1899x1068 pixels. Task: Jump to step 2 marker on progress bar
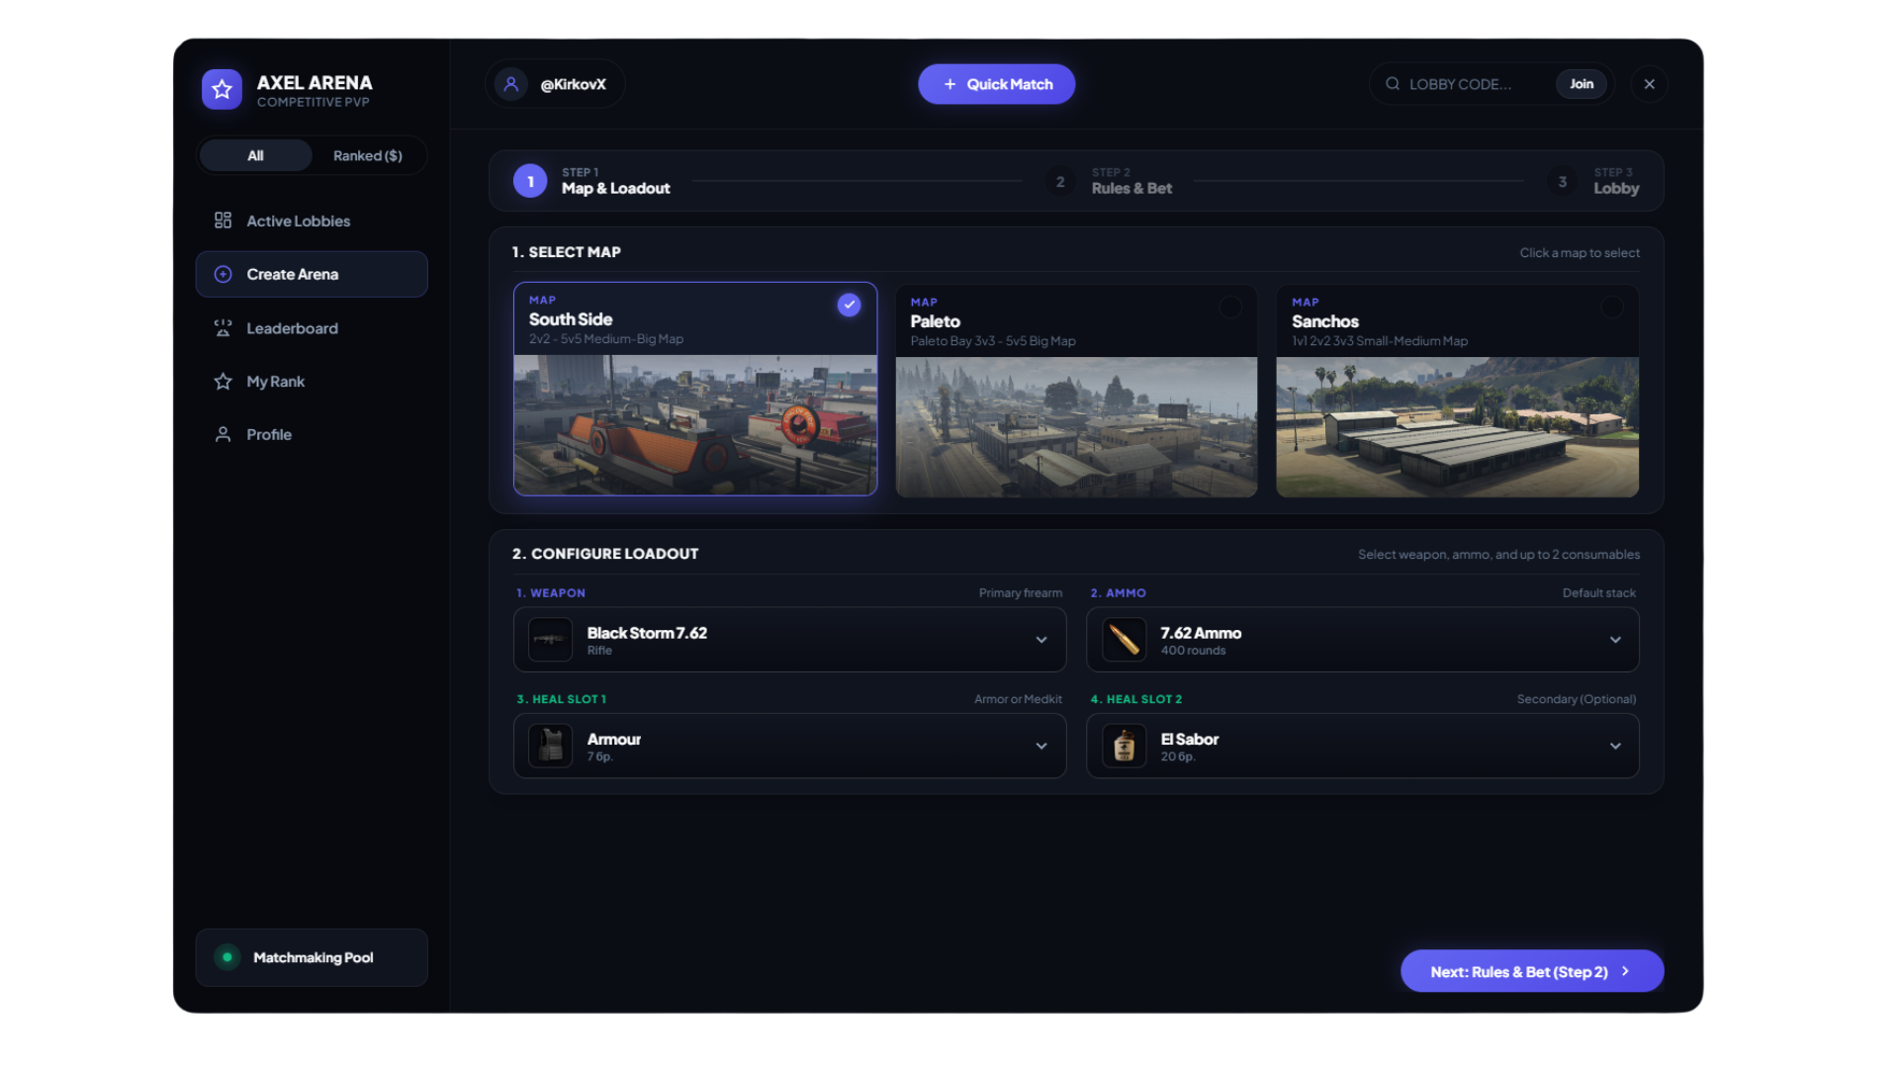coord(1060,182)
